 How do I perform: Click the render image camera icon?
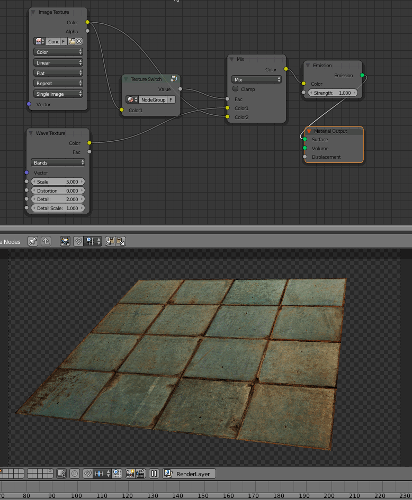[130, 474]
